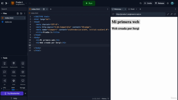Image resolution: width=178 pixels, height=100 pixels.
Task: Create a new file icon
Action: coord(18,14)
